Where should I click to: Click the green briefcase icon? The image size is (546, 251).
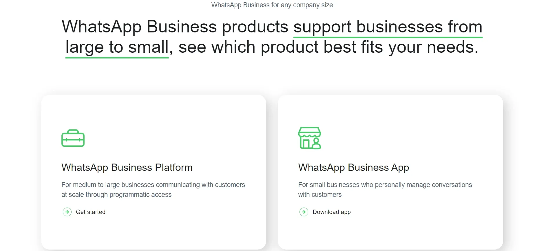click(x=73, y=138)
